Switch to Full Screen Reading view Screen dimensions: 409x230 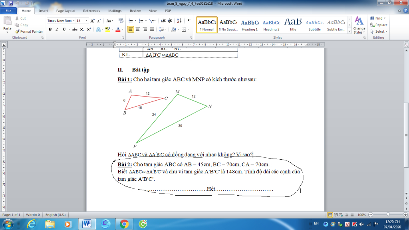336,215
